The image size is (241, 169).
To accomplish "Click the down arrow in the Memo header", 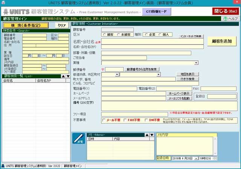I will pyautogui.click(x=152, y=135).
